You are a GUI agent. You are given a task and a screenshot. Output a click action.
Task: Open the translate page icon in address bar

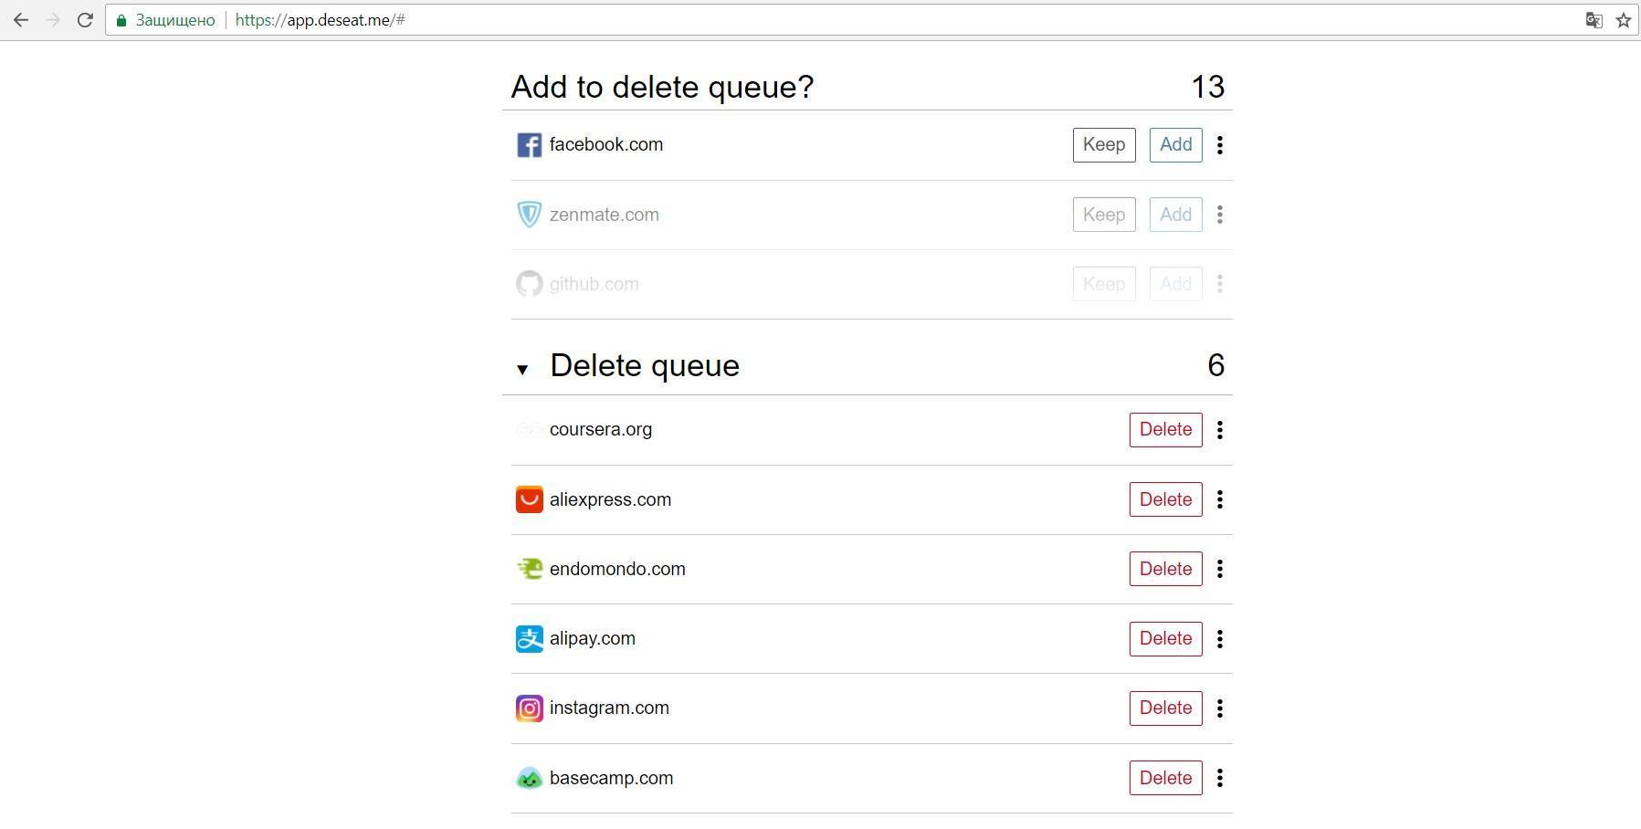point(1594,20)
